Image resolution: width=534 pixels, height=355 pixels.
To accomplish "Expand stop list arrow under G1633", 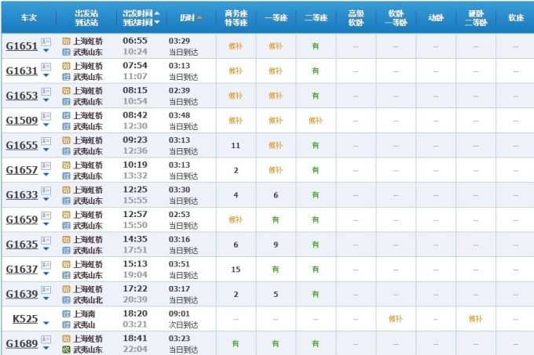I will click(46, 199).
